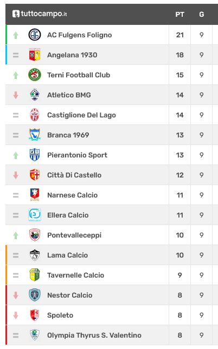The width and height of the screenshot is (218, 349).
Task: Click Tavernelle Calcio yellow-green crest
Action: [x=35, y=275]
